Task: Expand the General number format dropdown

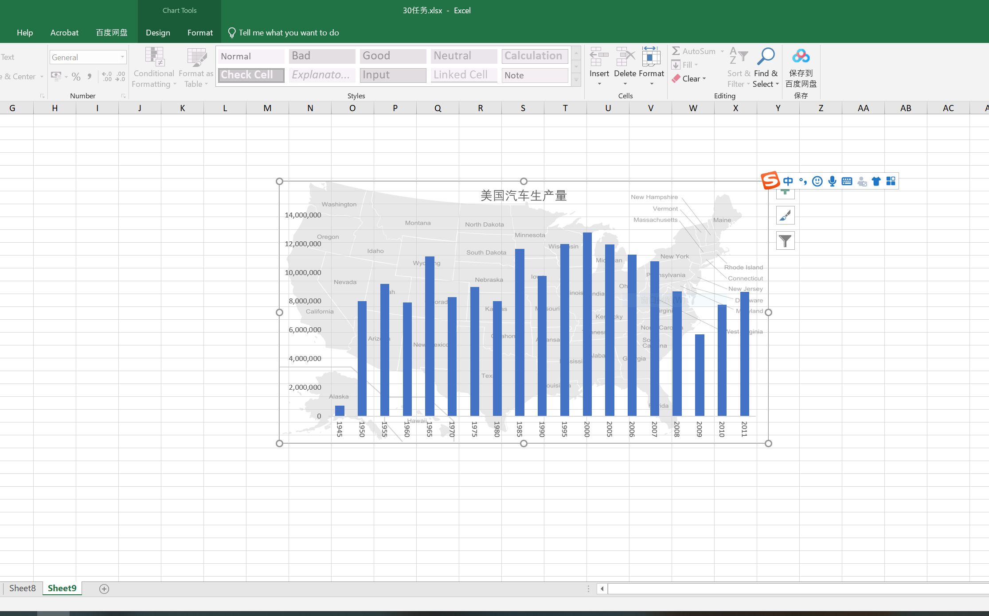Action: [x=122, y=57]
